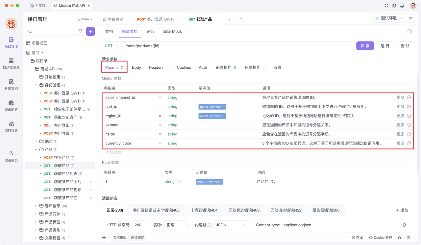Image resolution: width=421 pixels, height=245 pixels.
Task: Open the 高级 Mock tab
Action: click(x=172, y=32)
